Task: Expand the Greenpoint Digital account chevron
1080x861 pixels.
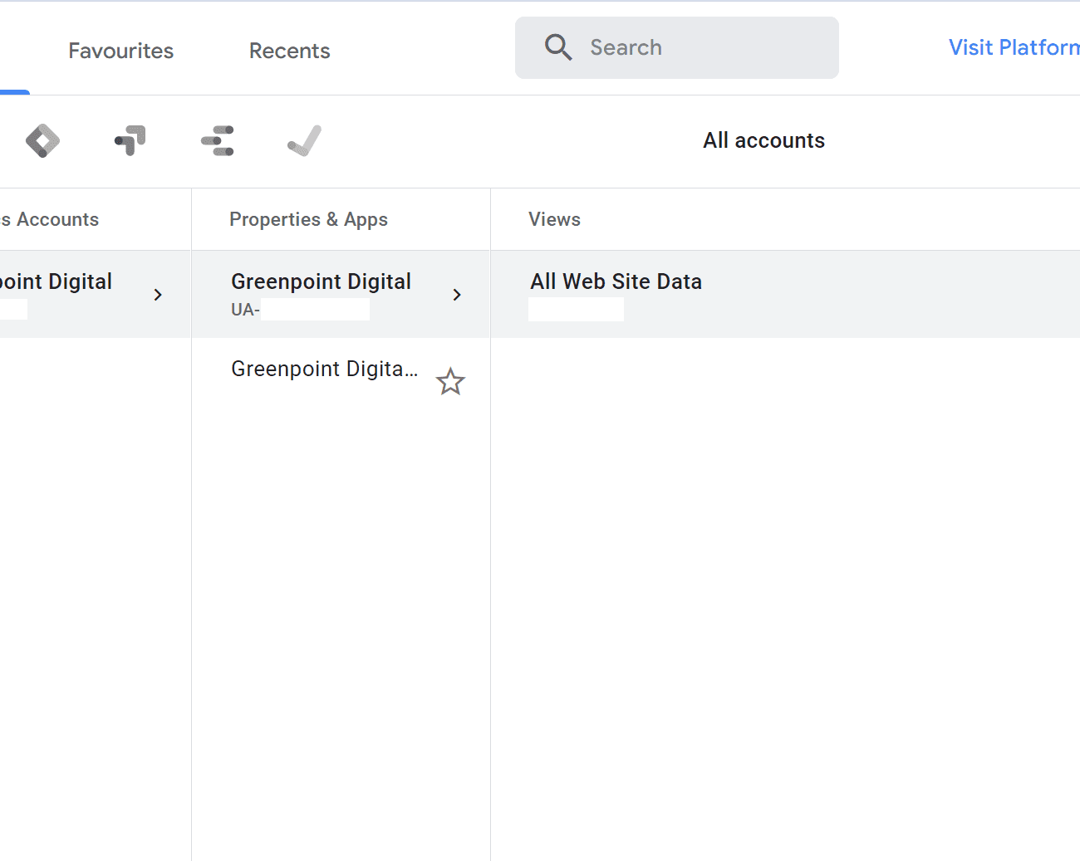Action: 158,295
